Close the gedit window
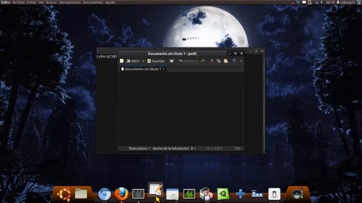The width and height of the screenshot is (362, 203). (x=242, y=54)
